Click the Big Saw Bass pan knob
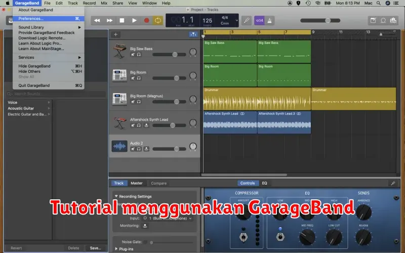405x253 pixels. click(x=193, y=52)
